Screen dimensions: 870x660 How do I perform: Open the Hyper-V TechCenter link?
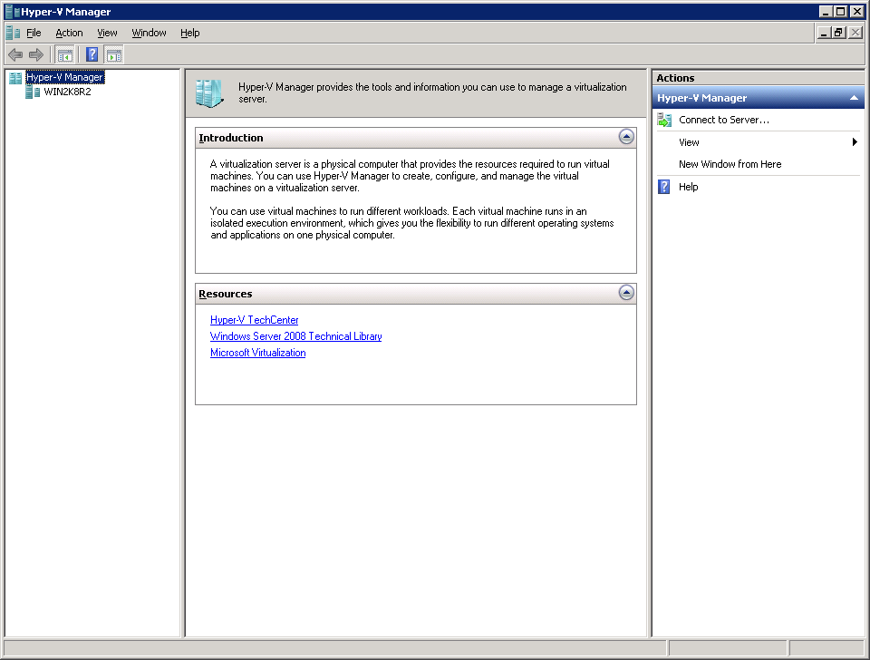(x=254, y=320)
